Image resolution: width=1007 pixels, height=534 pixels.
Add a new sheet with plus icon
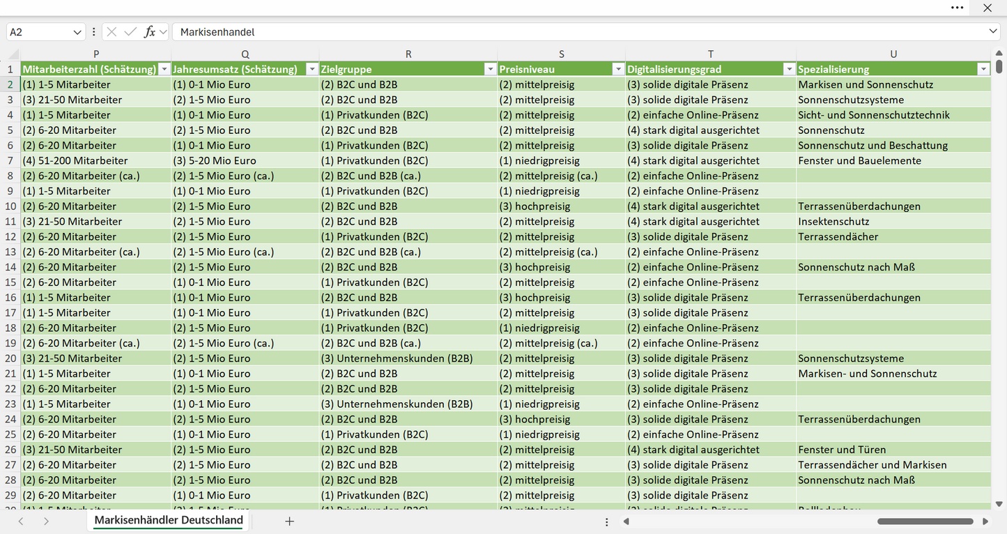coord(290,521)
